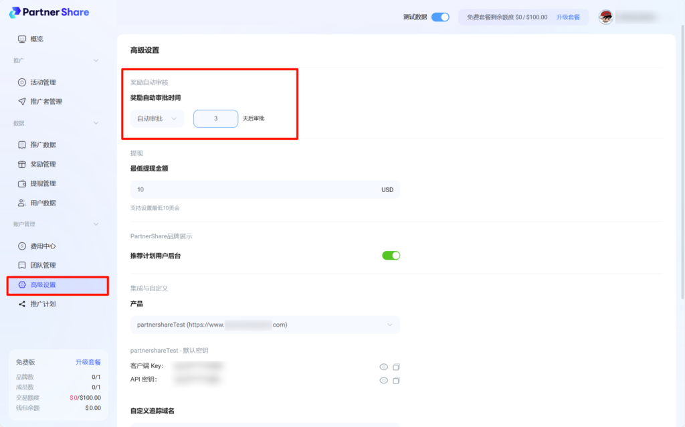Open 概览 in the sidebar
This screenshot has height=427, width=685.
tap(37, 39)
